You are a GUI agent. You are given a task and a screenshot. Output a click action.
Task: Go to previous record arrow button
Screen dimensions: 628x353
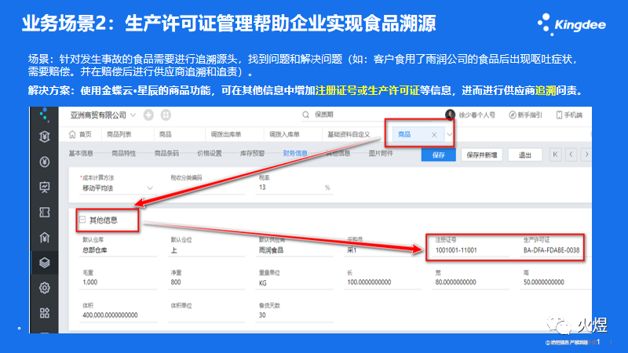pos(571,155)
